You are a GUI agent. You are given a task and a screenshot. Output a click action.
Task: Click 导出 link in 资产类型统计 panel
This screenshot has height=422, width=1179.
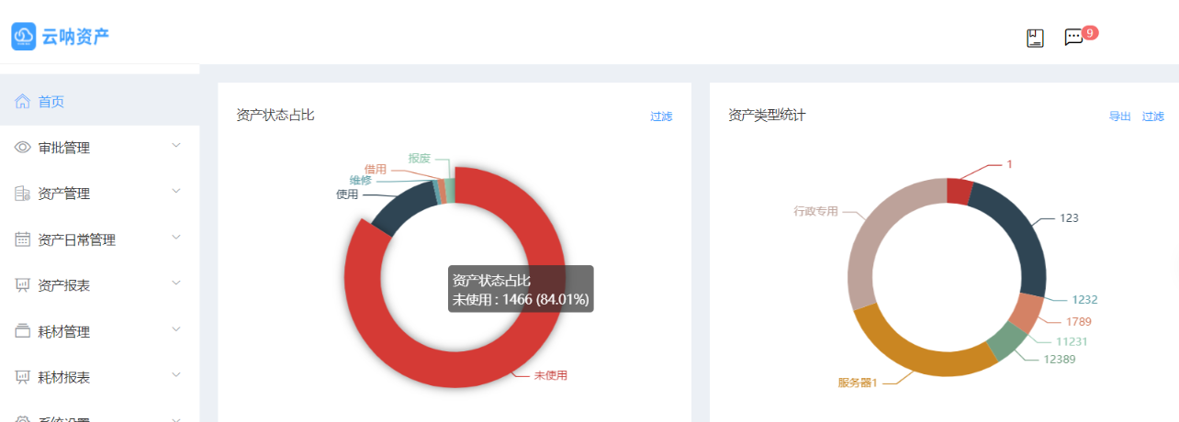point(1119,117)
